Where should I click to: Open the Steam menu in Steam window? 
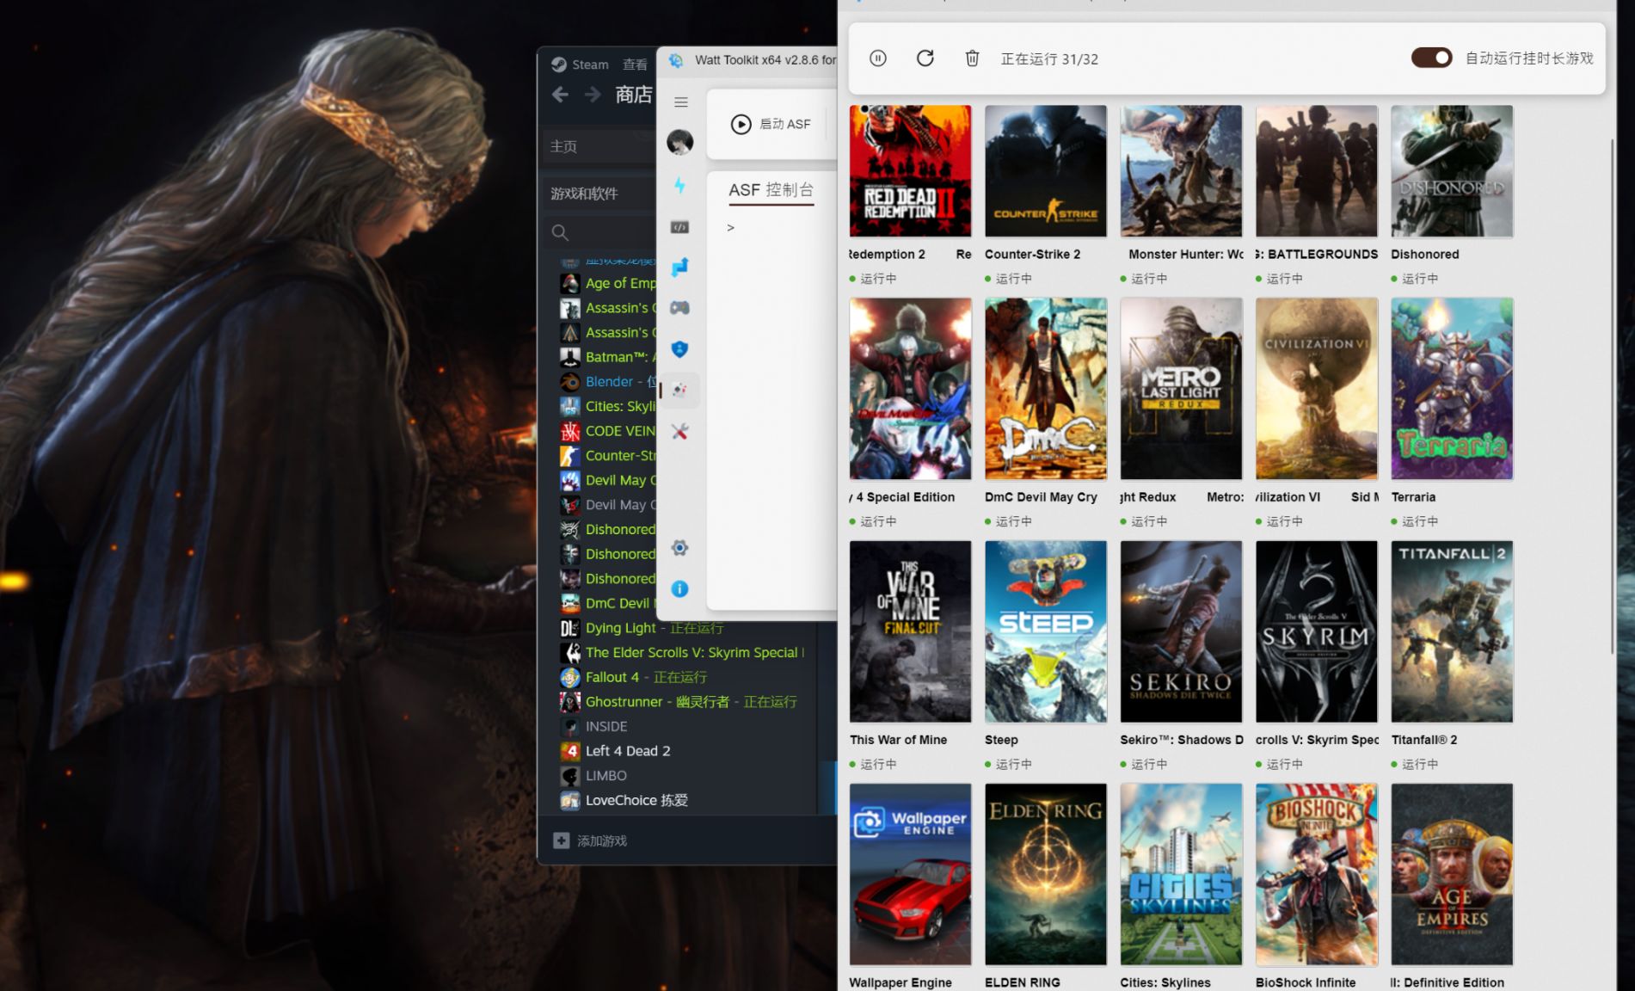(x=581, y=65)
